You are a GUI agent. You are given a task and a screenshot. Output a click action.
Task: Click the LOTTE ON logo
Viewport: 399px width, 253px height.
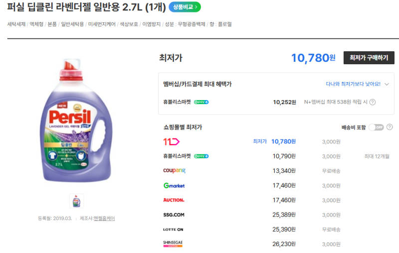coord(173,230)
